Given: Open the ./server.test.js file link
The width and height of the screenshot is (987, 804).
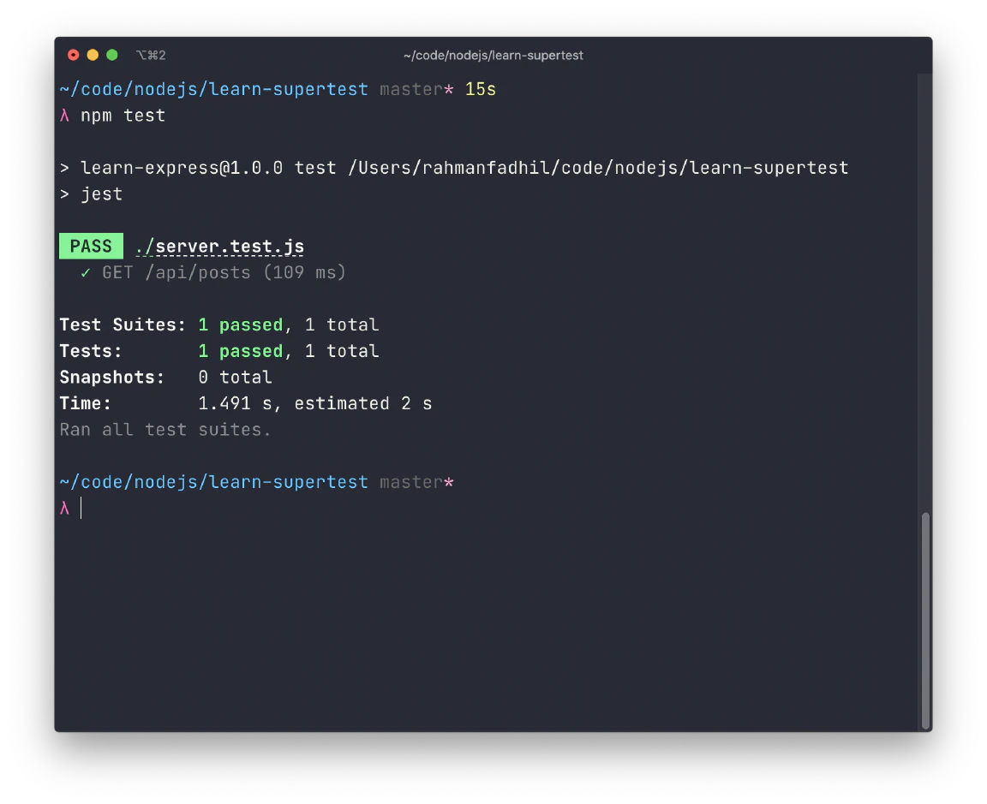Looking at the screenshot, I should (219, 247).
